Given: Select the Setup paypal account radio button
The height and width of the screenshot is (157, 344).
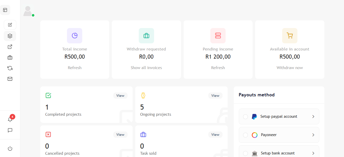Looking at the screenshot, I should pyautogui.click(x=245, y=116).
